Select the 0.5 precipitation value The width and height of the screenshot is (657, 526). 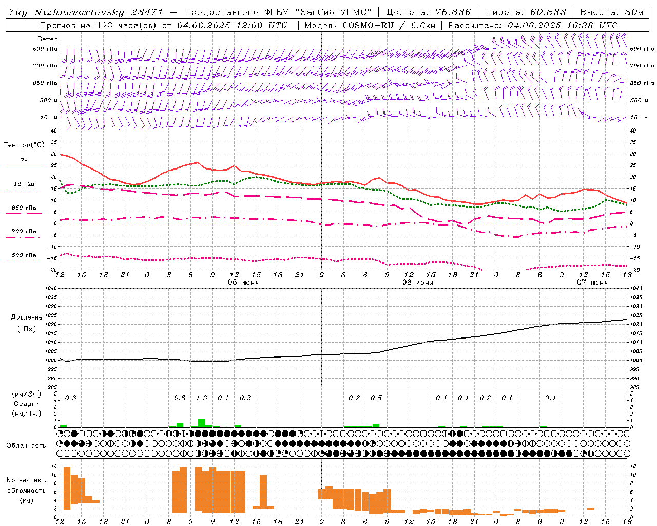tap(376, 398)
